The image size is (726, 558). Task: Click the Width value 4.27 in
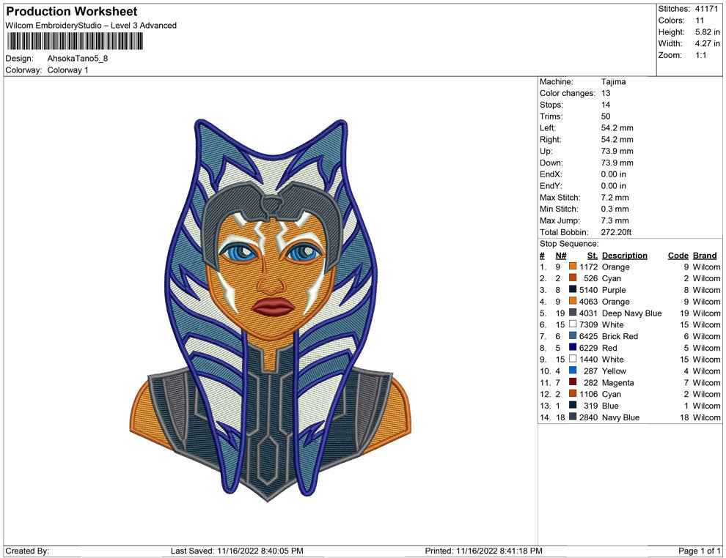coord(707,43)
